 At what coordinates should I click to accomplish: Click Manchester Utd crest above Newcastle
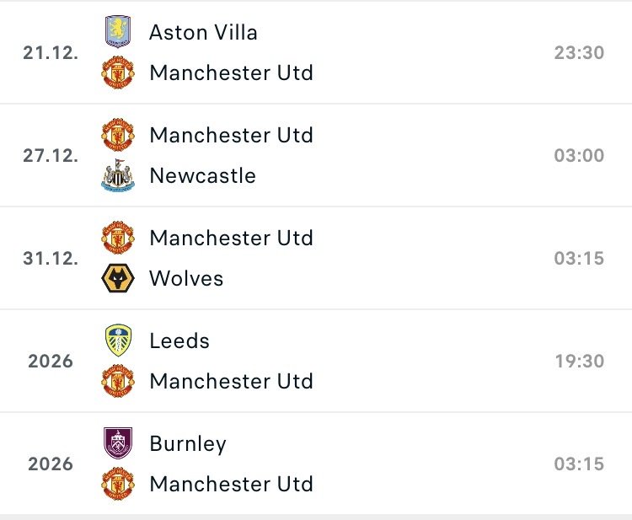[118, 135]
